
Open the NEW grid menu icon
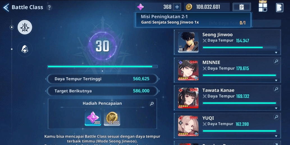click(x=262, y=7)
